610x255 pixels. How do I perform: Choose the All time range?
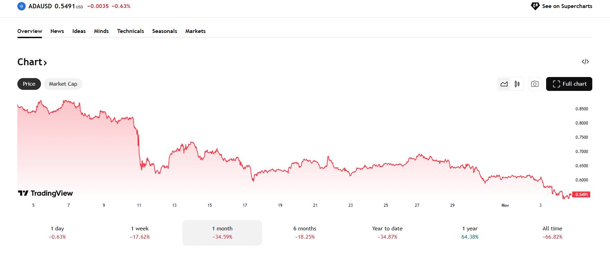pos(552,232)
